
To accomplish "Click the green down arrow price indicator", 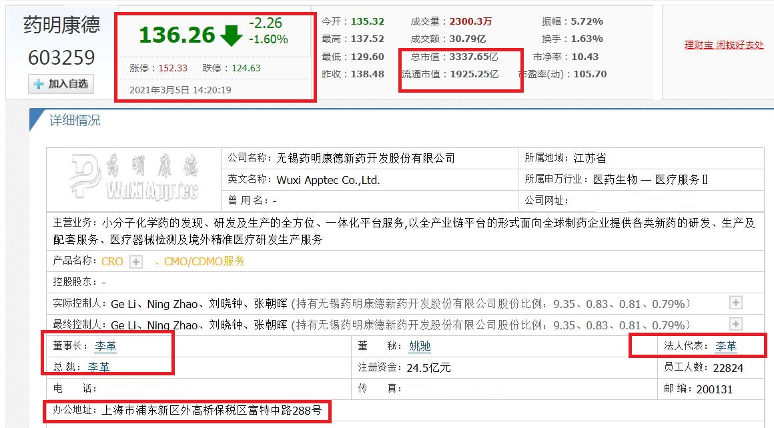I will [231, 36].
